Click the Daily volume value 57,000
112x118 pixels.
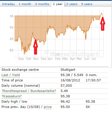click(x=66, y=86)
